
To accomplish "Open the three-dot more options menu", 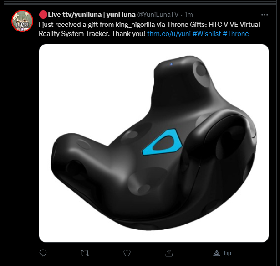I will coord(265,15).
